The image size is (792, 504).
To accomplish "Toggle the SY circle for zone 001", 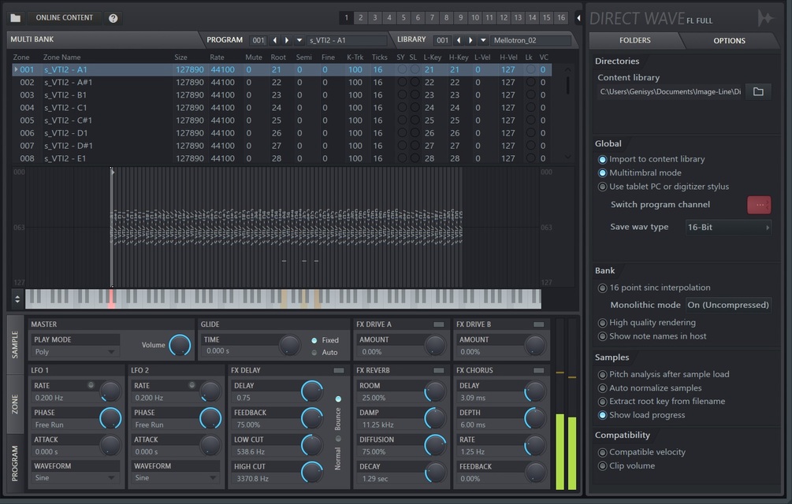I will [402, 69].
